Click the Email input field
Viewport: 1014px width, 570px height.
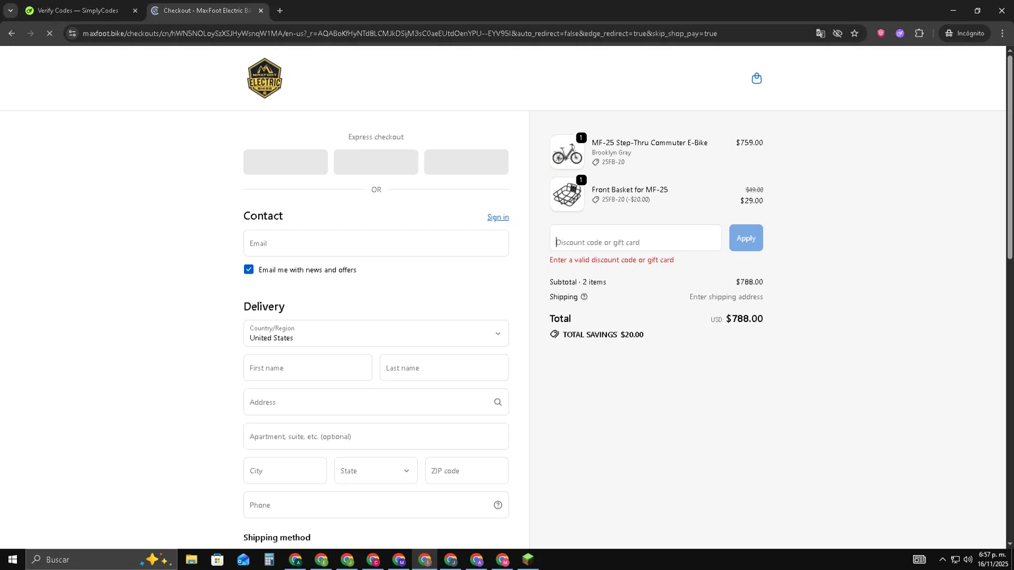[376, 243]
